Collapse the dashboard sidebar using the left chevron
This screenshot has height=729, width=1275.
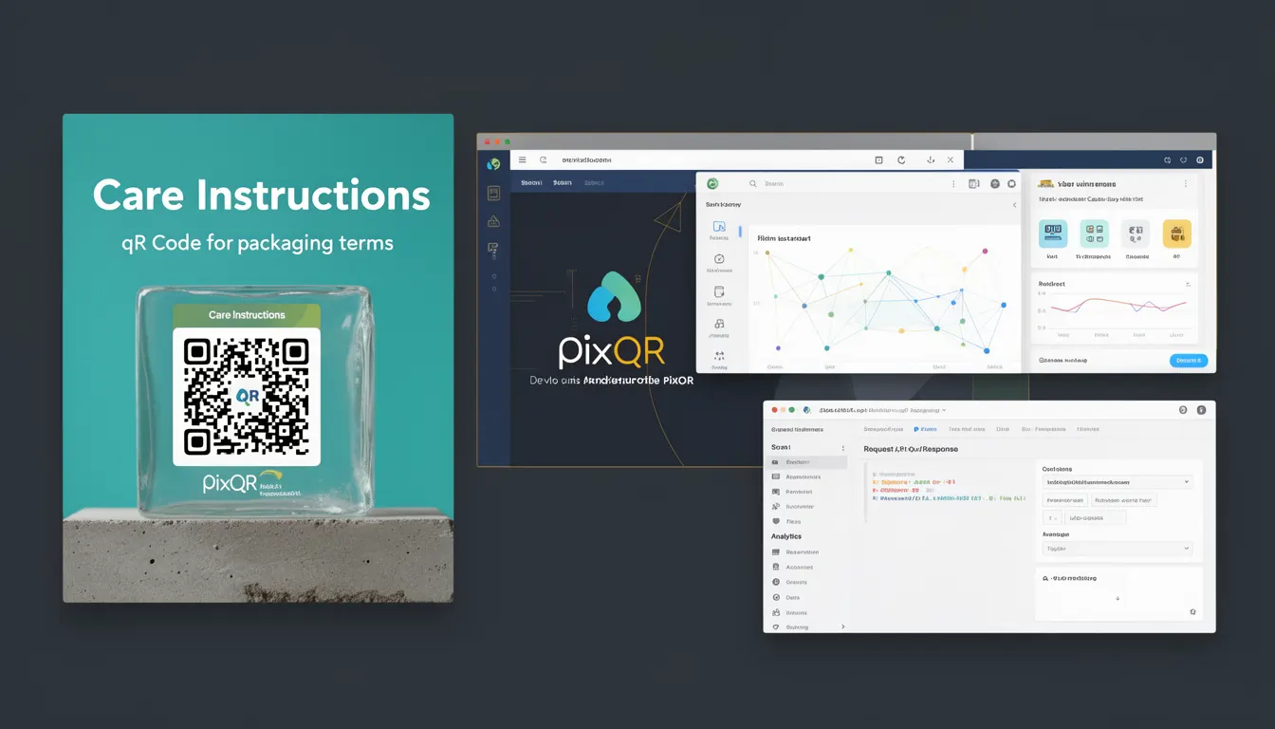coord(1014,204)
